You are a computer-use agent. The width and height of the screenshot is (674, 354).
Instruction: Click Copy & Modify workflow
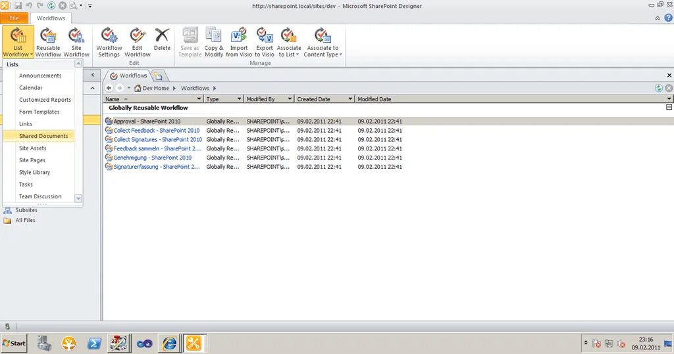[x=214, y=42]
